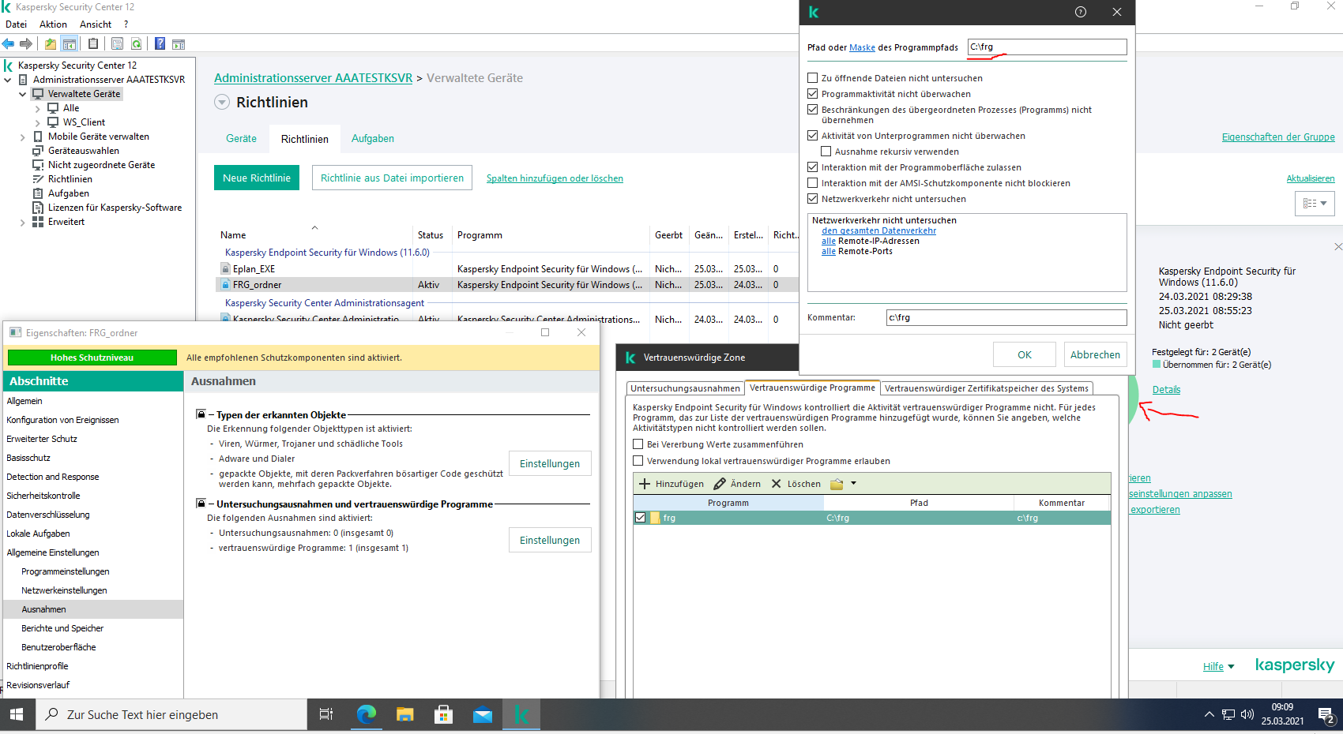Viewport: 1343px width, 734px height.
Task: Click the blue Help question mark icon
Action: pyautogui.click(x=160, y=44)
